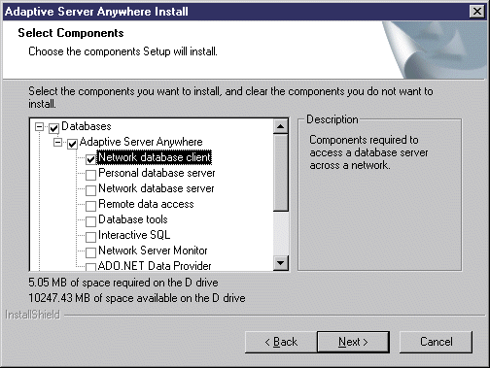Check the ADO.NET Data Provider checkbox

(90, 267)
